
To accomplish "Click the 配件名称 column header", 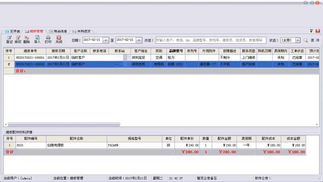I will (76, 139).
